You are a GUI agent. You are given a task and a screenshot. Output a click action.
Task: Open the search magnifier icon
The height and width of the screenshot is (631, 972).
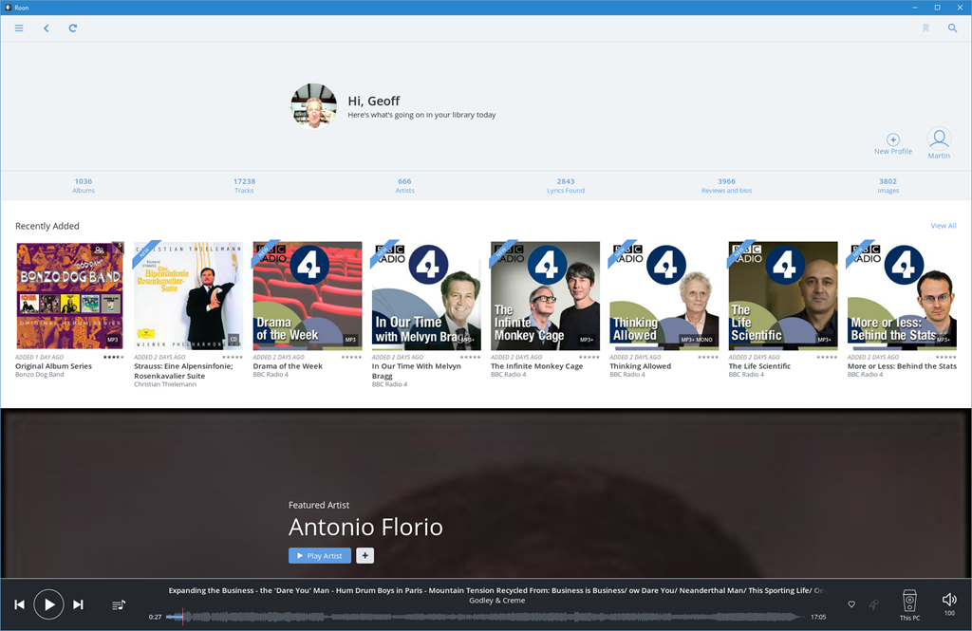coord(952,28)
